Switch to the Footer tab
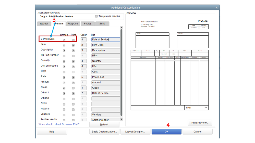Screen dimensions: 255x143 [x=88, y=24]
